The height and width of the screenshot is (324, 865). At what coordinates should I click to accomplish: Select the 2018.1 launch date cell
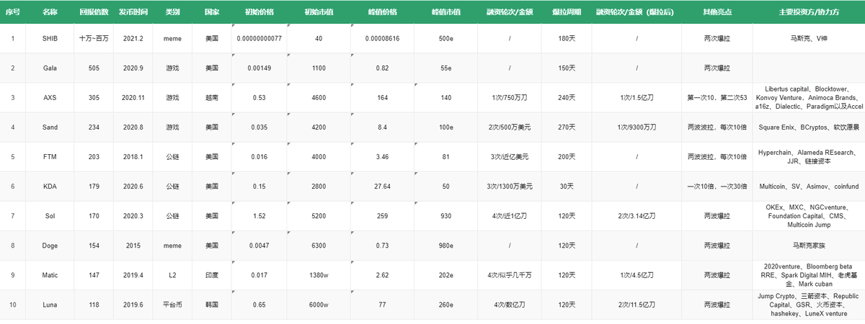pyautogui.click(x=133, y=156)
